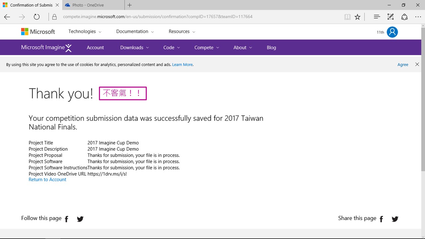
Task: Expand the Resources dropdown
Action: point(182,32)
